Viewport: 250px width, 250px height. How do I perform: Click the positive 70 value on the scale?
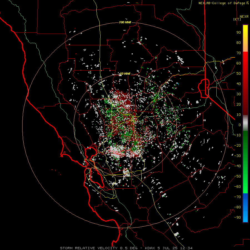pos(239,53)
